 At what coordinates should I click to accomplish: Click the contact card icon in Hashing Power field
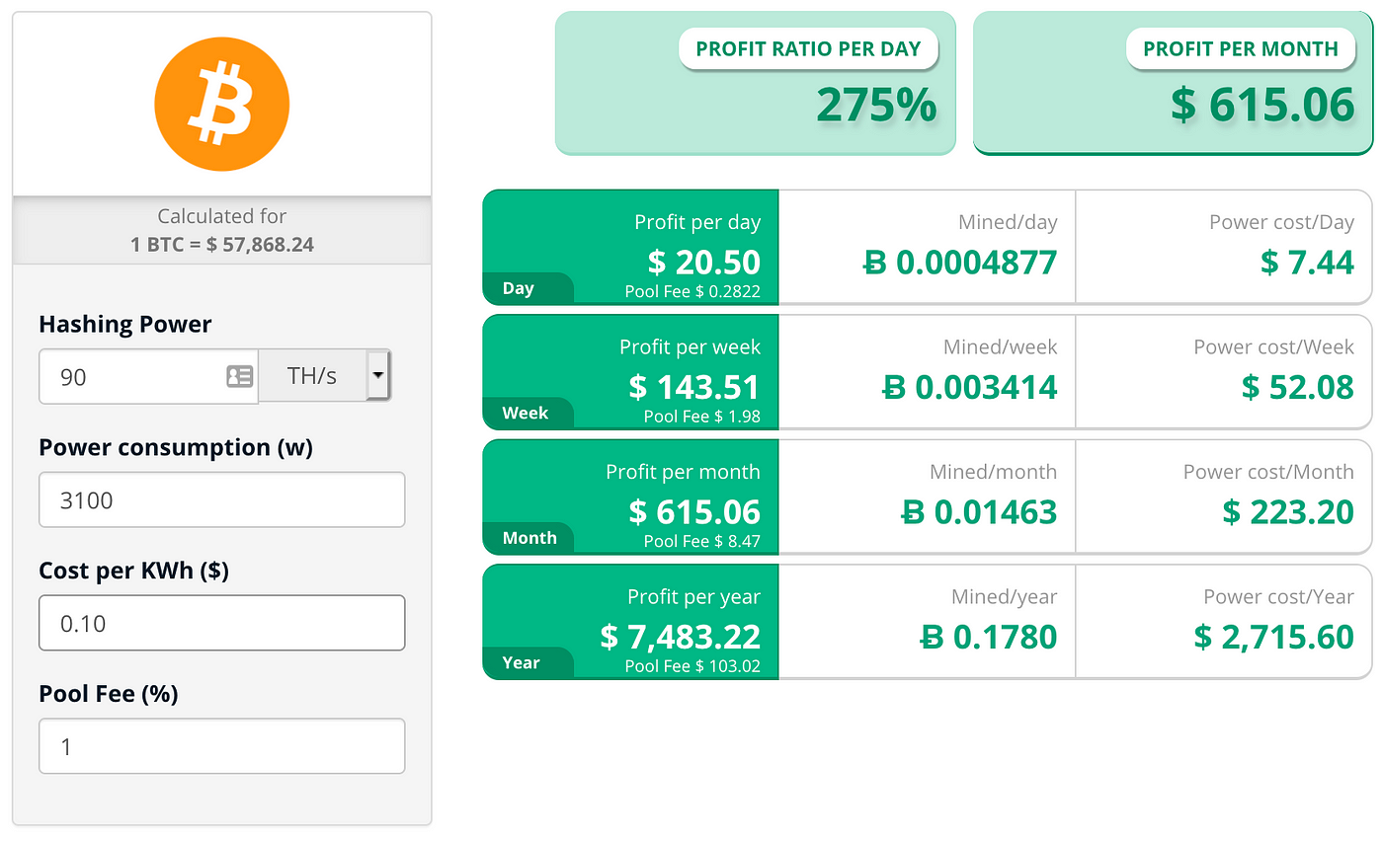(240, 376)
